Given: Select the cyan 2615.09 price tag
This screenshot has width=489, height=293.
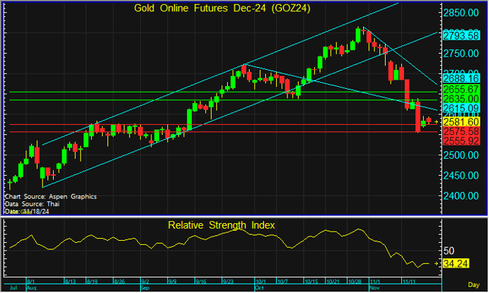Looking at the screenshot, I should click(x=463, y=107).
